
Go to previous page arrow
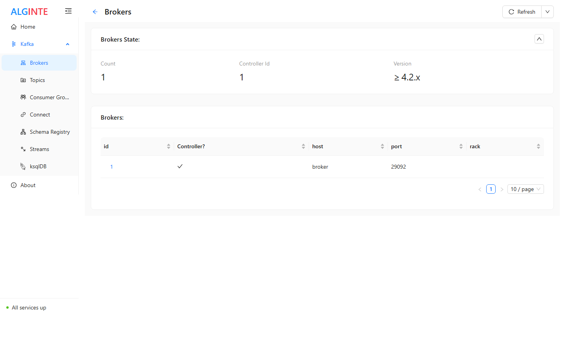tap(480, 189)
